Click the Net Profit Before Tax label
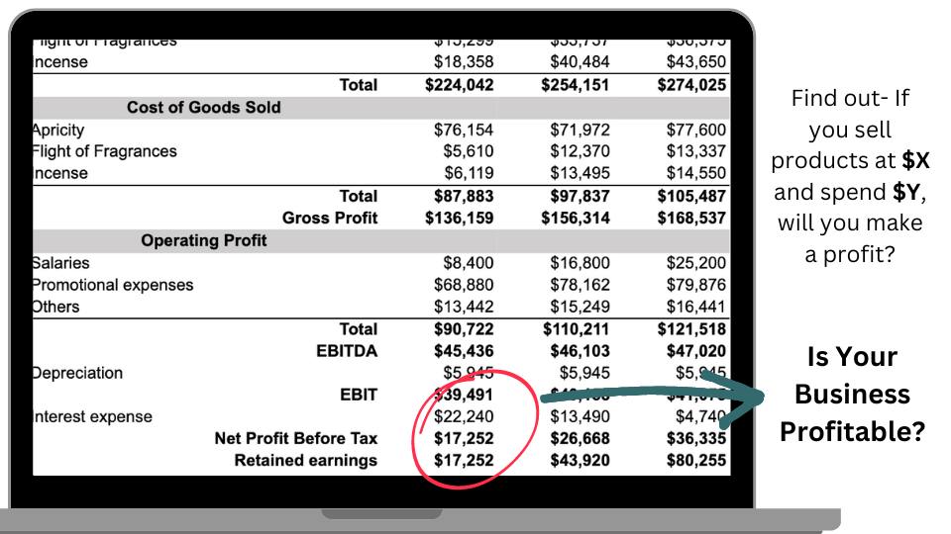The height and width of the screenshot is (534, 951). click(295, 438)
